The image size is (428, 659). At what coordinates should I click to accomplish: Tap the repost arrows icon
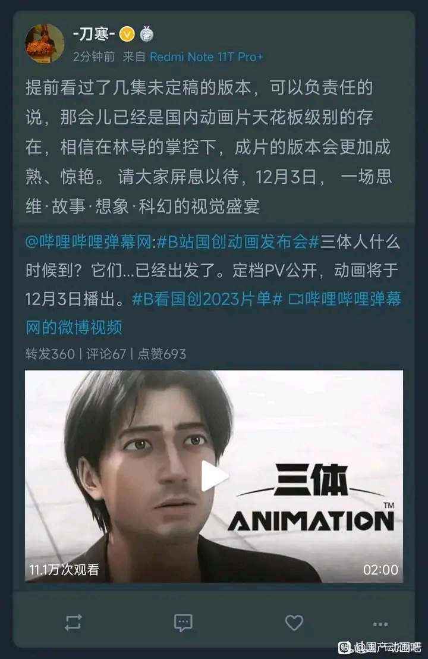pos(73,623)
